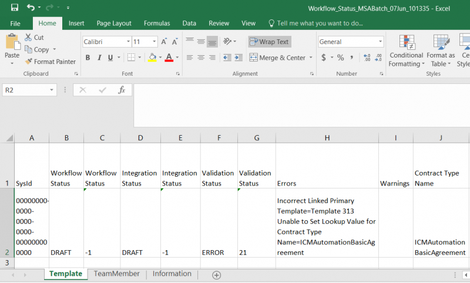This screenshot has height=283, width=470.
Task: Toggle Italic formatting
Action: pyautogui.click(x=99, y=58)
